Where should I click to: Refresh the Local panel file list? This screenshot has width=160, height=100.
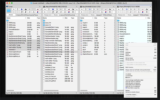point(18,9)
